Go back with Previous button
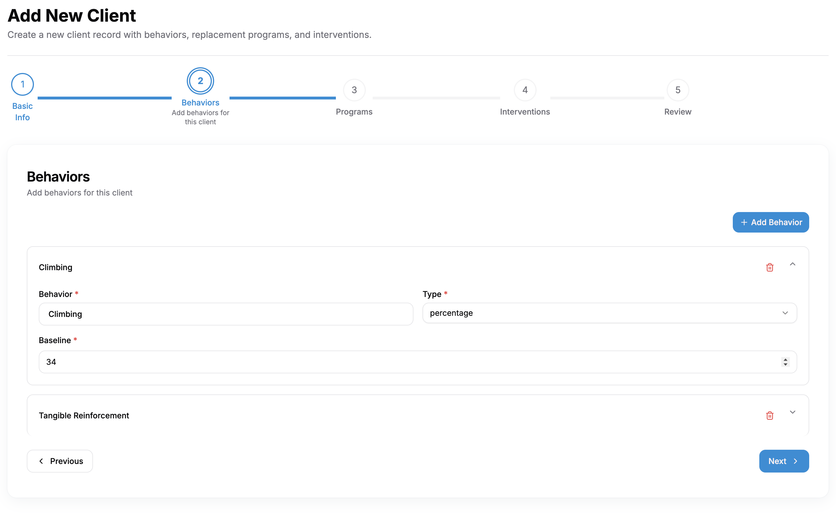 click(x=60, y=461)
